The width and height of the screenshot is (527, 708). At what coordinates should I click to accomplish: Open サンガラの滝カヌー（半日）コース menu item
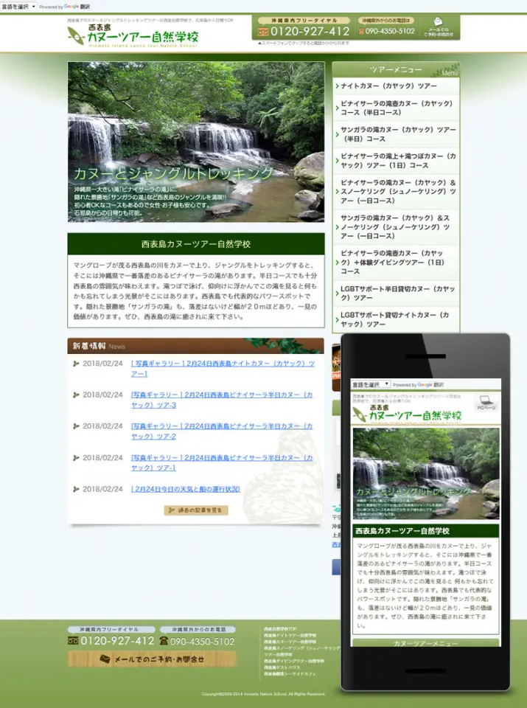point(396,134)
